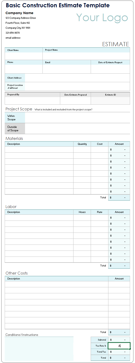The image size is (135, 363).
Task: Click 'Company City, NY 11101' line
Action: 18,28
